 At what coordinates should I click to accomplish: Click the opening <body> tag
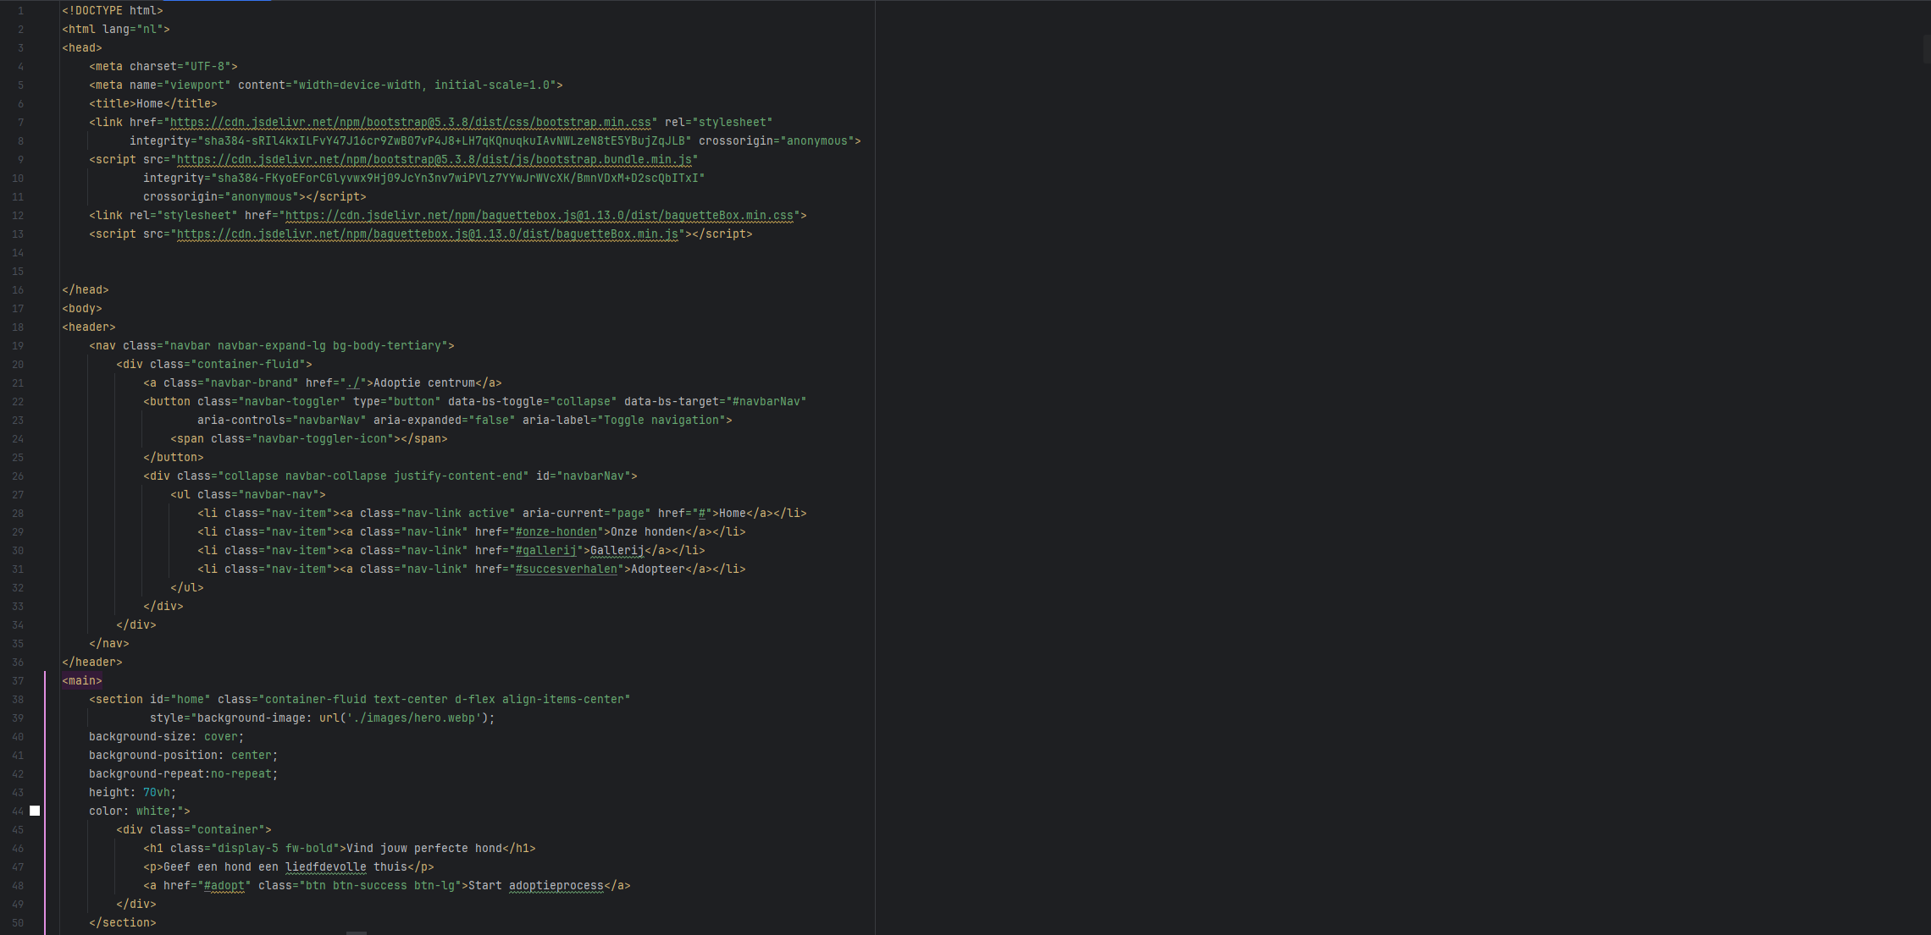click(82, 309)
